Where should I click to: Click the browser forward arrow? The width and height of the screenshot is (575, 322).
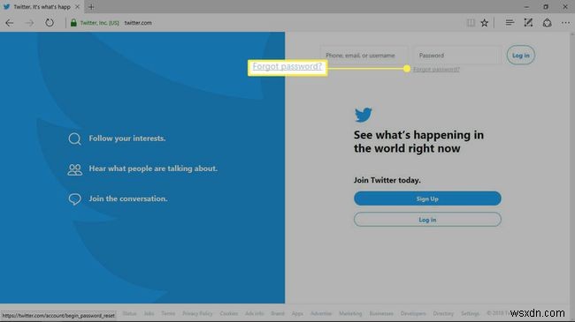coord(29,23)
